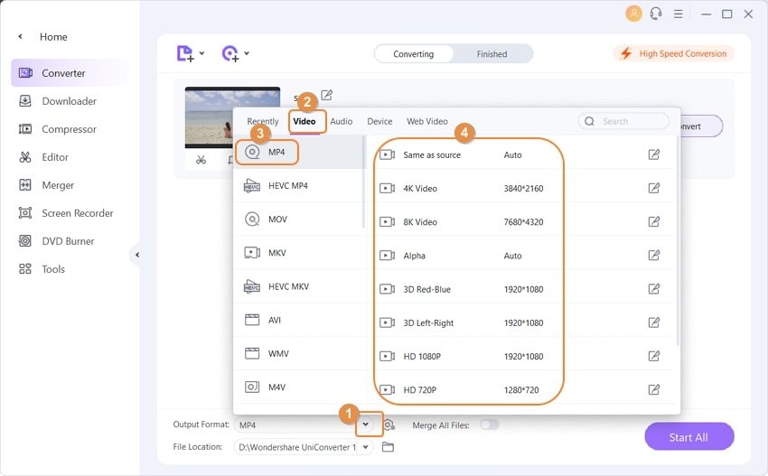Click the video thumbnail preview
Viewport: 768px width, 476px height.
click(x=232, y=117)
